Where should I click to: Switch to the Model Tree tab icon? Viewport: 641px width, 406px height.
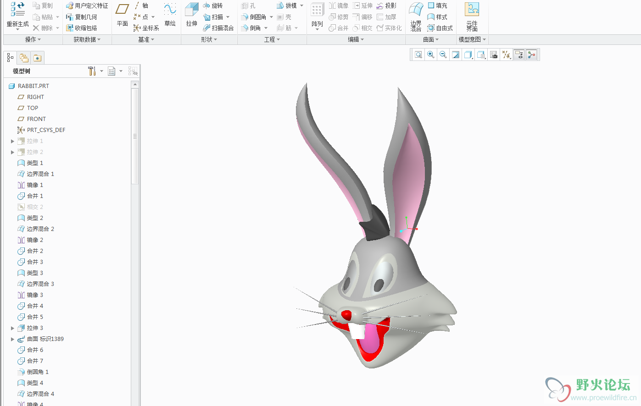point(10,58)
